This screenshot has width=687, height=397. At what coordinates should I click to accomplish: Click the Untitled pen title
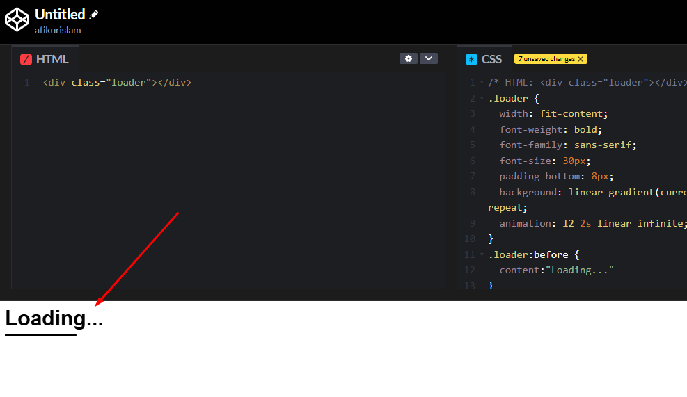coord(60,15)
